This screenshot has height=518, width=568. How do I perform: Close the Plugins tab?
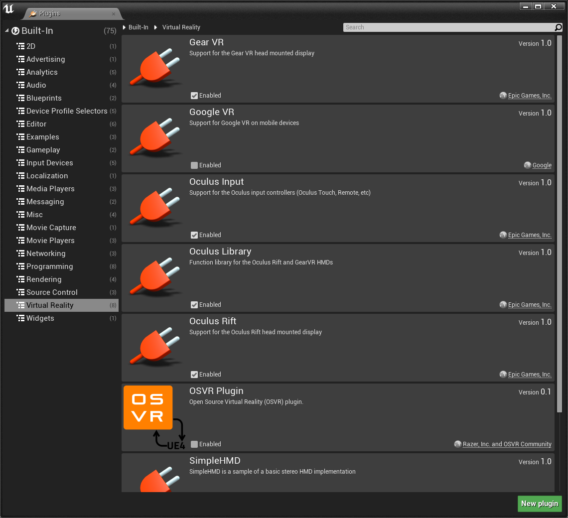click(114, 14)
